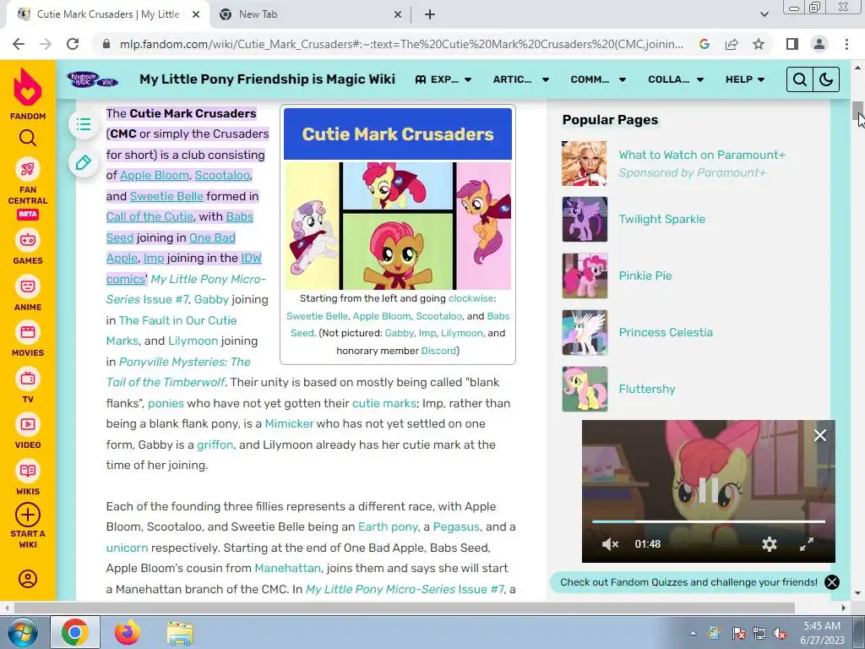This screenshot has height=649, width=865.
Task: Bookmark this page with star icon
Action: [759, 44]
